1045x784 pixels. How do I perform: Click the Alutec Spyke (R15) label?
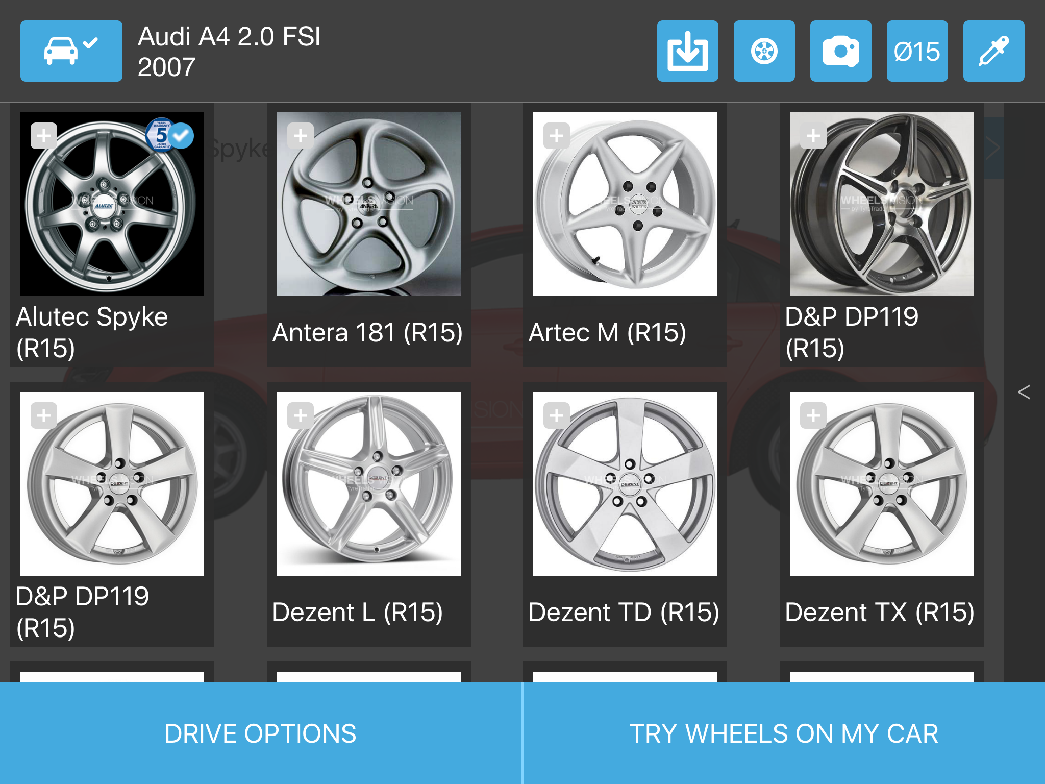coord(92,332)
